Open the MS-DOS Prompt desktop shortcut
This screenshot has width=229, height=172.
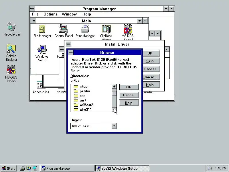pos(11,70)
